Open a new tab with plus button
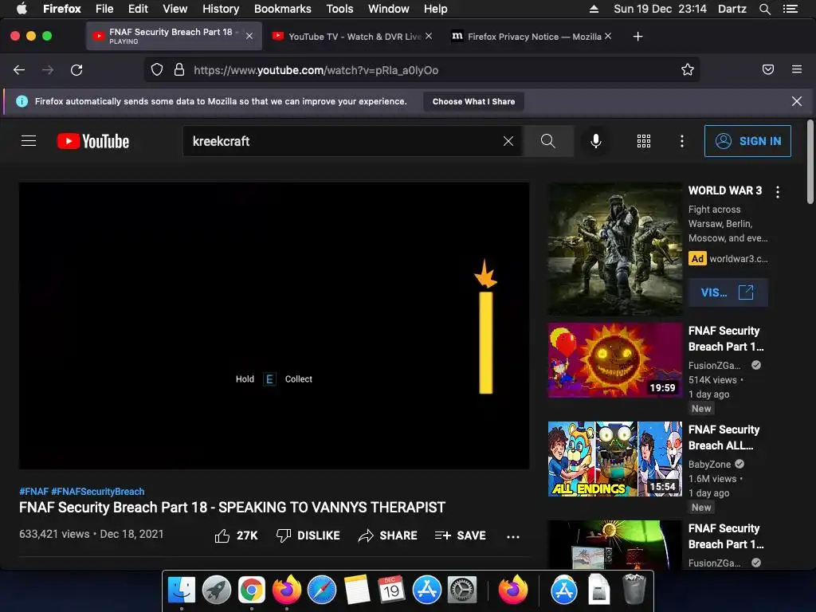This screenshot has height=612, width=816. (637, 37)
